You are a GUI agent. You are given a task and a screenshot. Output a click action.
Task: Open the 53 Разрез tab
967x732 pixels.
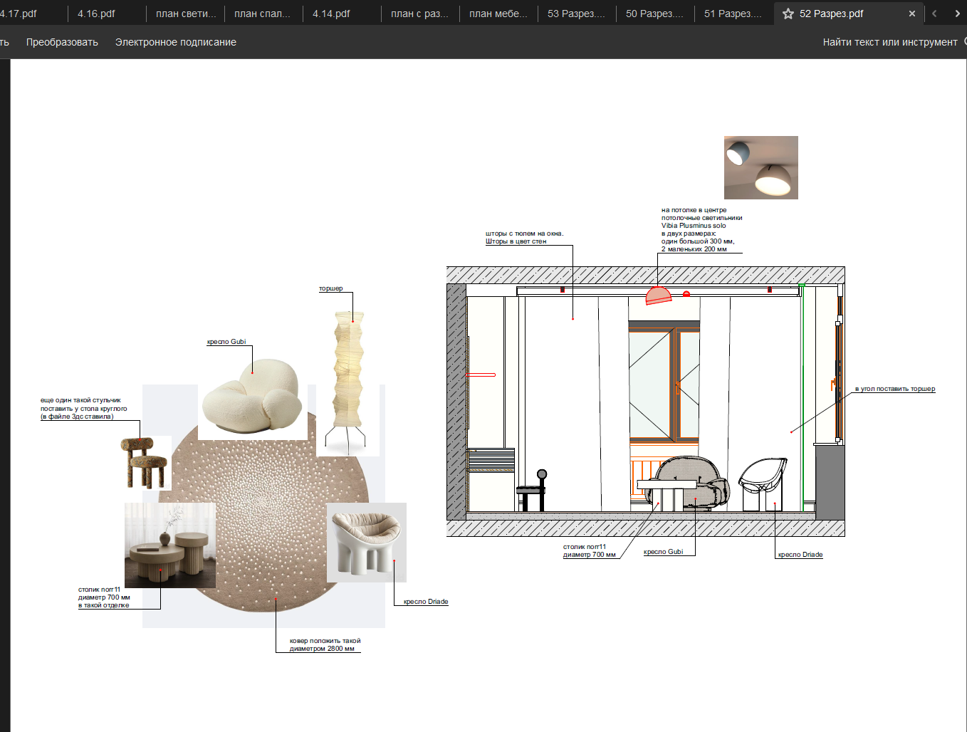pyautogui.click(x=575, y=14)
